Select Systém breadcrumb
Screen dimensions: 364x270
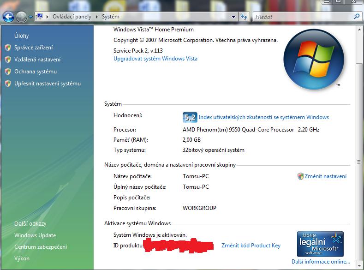111,17
